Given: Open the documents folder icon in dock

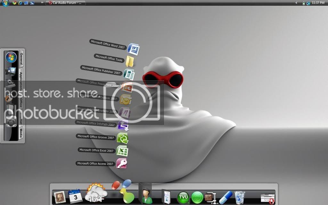Looking at the screenshot, I should [166, 196].
